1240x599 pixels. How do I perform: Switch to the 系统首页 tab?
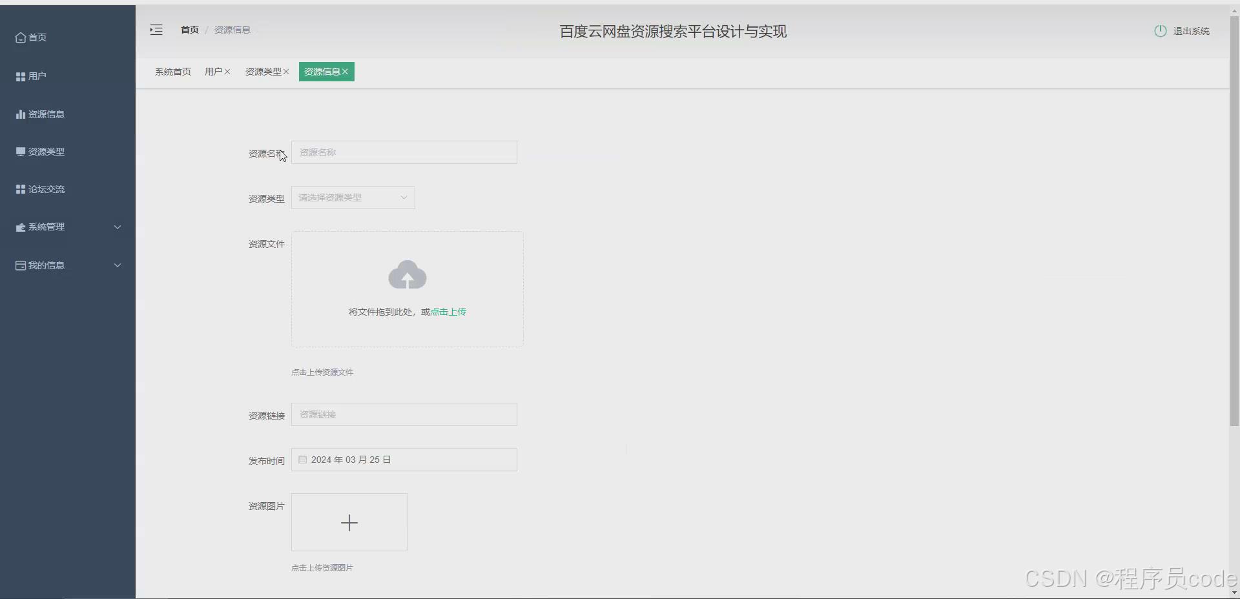[x=173, y=72]
